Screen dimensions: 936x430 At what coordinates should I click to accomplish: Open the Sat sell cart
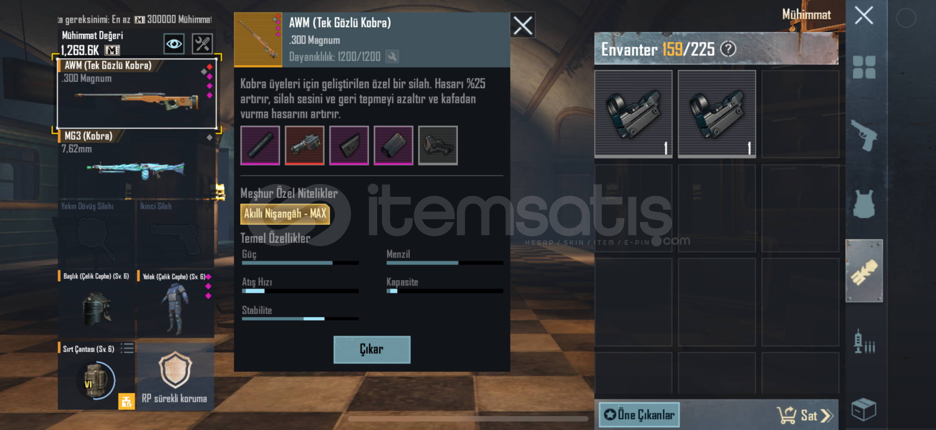[x=805, y=415]
